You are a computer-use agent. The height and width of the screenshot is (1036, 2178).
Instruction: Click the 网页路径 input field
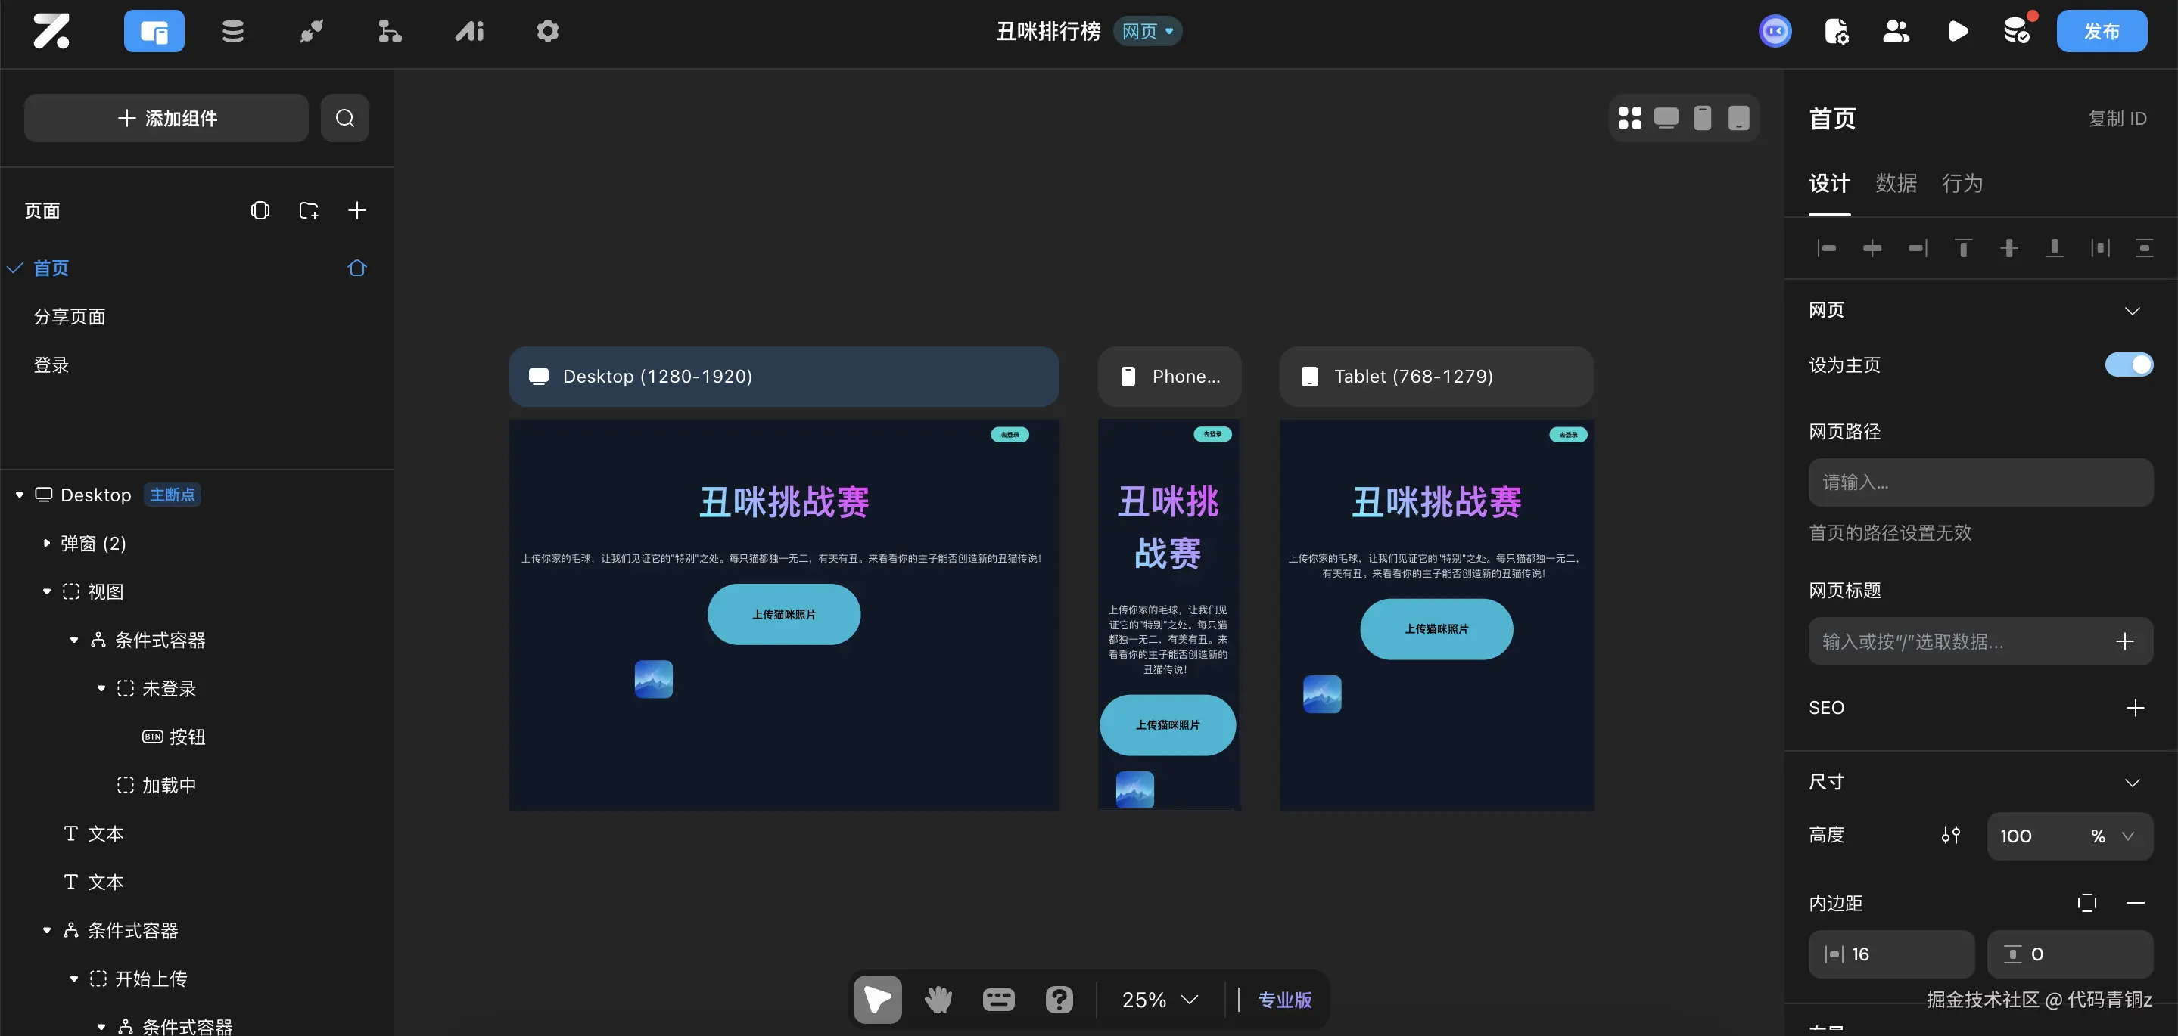pyautogui.click(x=1980, y=482)
